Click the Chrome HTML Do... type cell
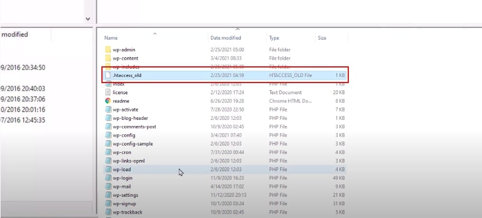Screen dimensions: 482x218 click(x=290, y=101)
